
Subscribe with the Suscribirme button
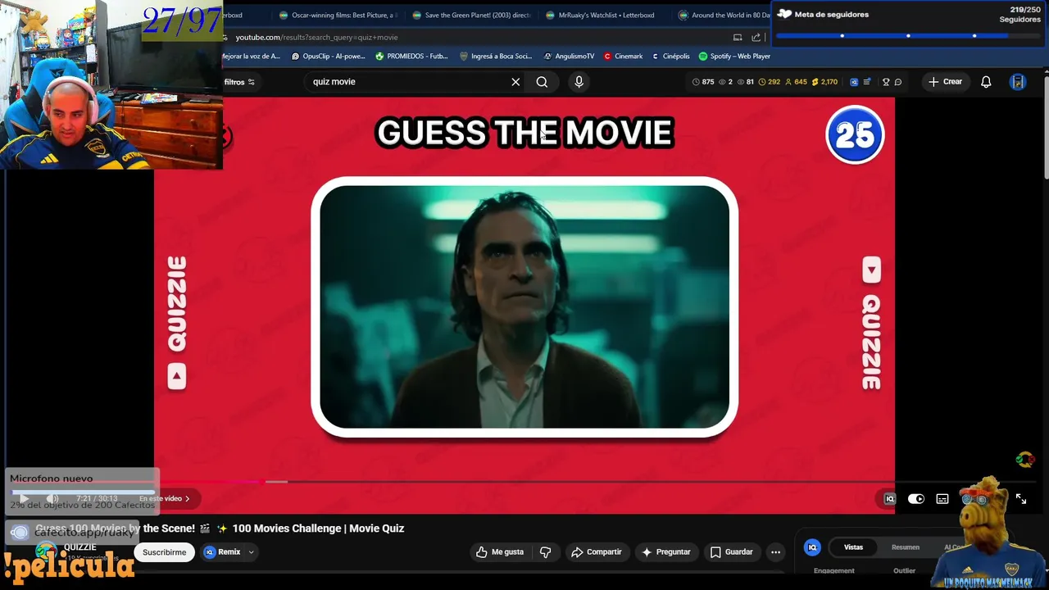point(164,552)
